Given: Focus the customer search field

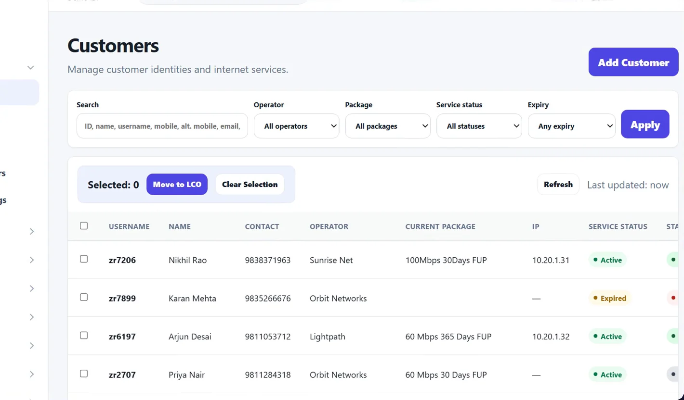Looking at the screenshot, I should 162,126.
